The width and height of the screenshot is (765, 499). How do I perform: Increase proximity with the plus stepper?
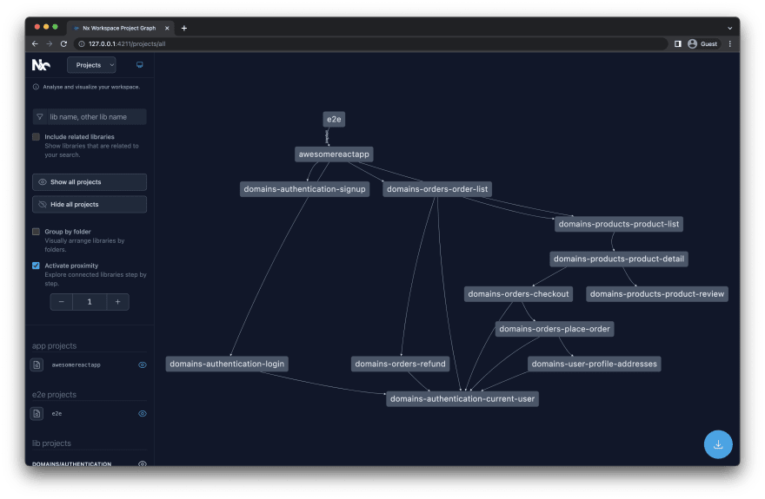click(x=117, y=302)
